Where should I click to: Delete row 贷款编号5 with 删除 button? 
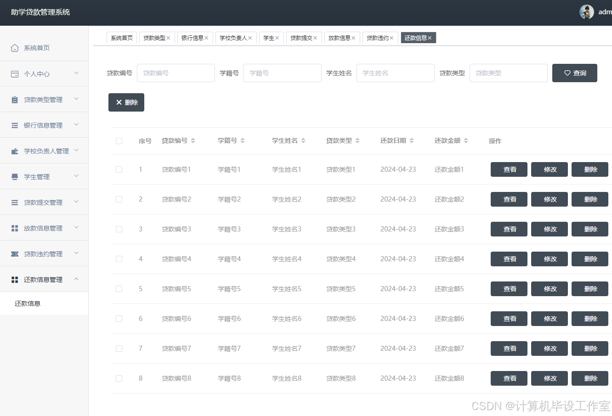point(590,289)
